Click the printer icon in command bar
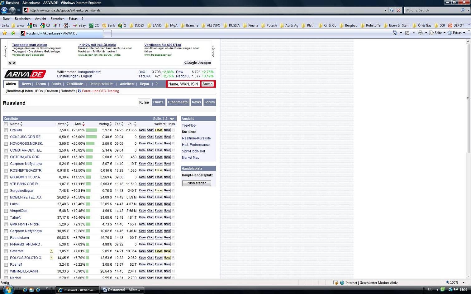 coord(420,33)
